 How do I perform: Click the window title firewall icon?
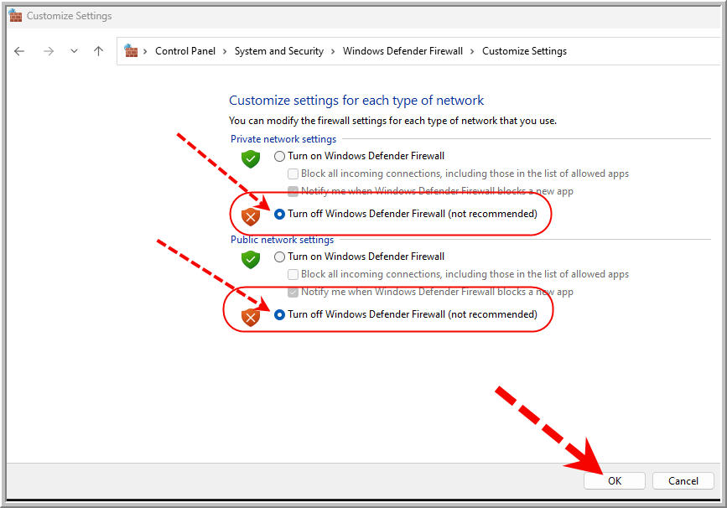tap(15, 15)
